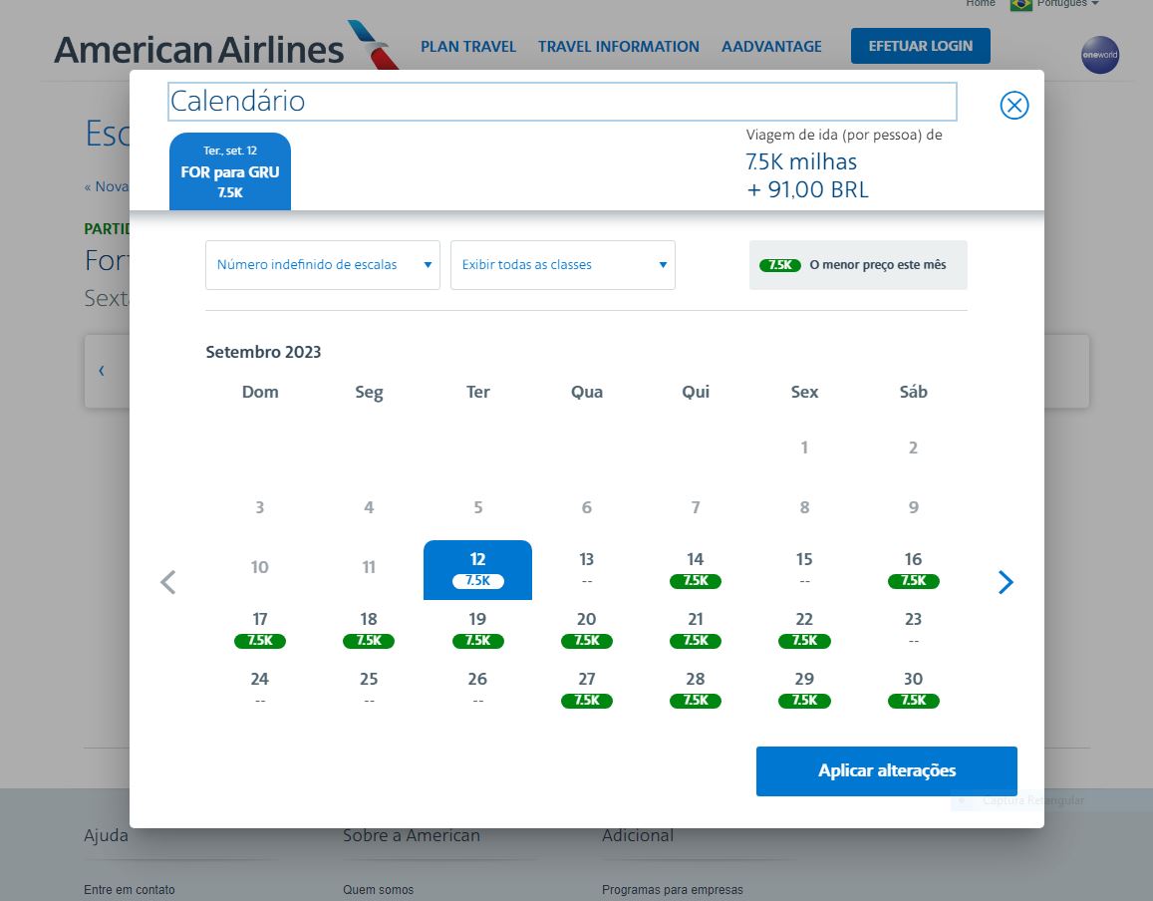Open the PLAN TRAVEL menu
This screenshot has width=1153, height=901.
pos(468,47)
